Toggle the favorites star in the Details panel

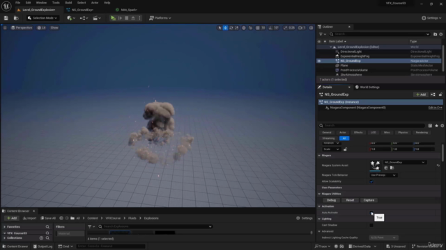click(x=436, y=126)
